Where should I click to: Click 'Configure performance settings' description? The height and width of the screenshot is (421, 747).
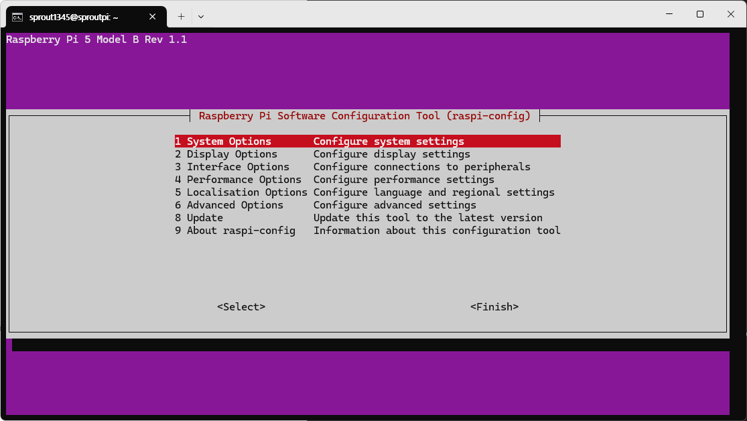click(x=403, y=180)
